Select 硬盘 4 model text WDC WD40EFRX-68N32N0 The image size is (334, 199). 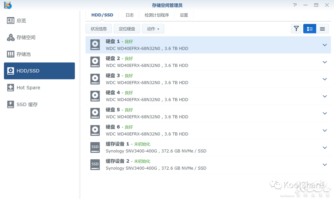coord(133,100)
